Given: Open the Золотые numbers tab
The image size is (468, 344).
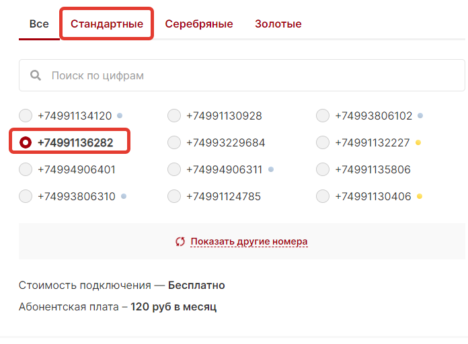Looking at the screenshot, I should coord(278,24).
